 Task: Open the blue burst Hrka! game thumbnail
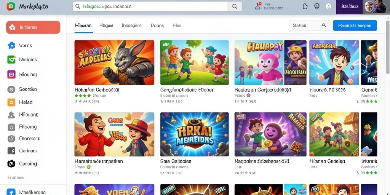pyautogui.click(x=194, y=134)
